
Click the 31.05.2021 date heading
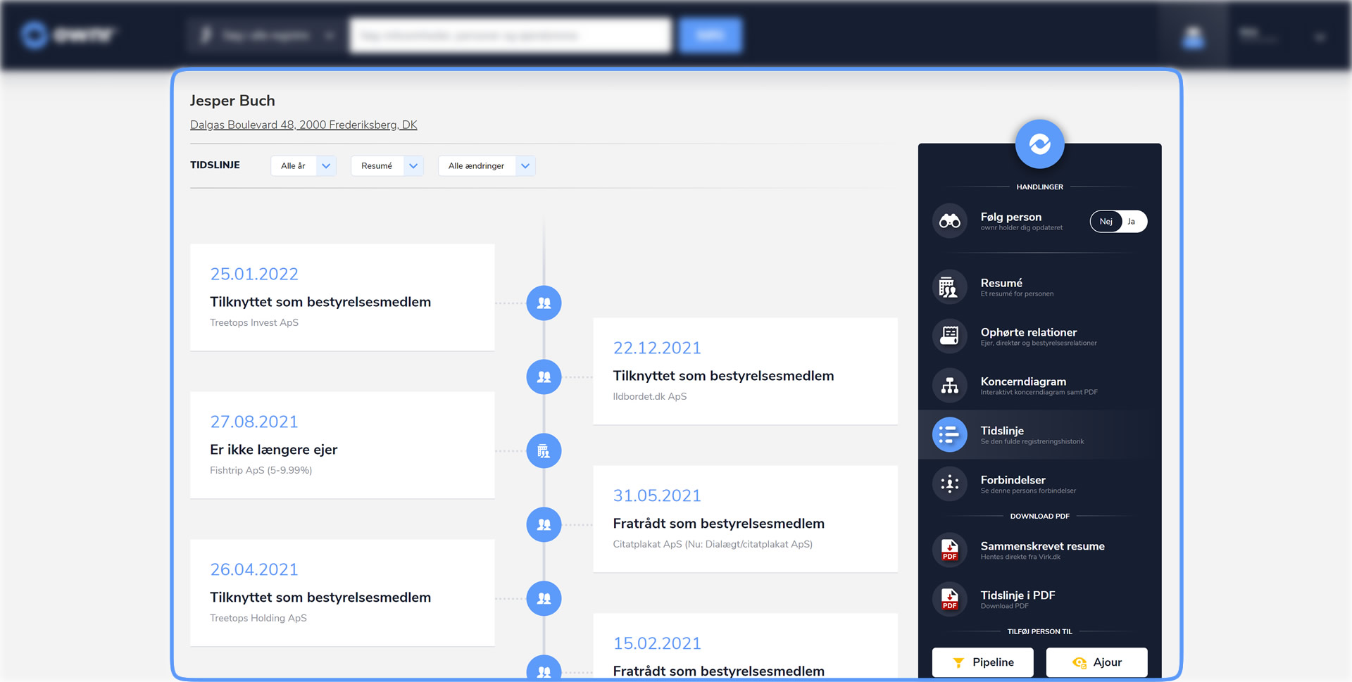pos(657,496)
